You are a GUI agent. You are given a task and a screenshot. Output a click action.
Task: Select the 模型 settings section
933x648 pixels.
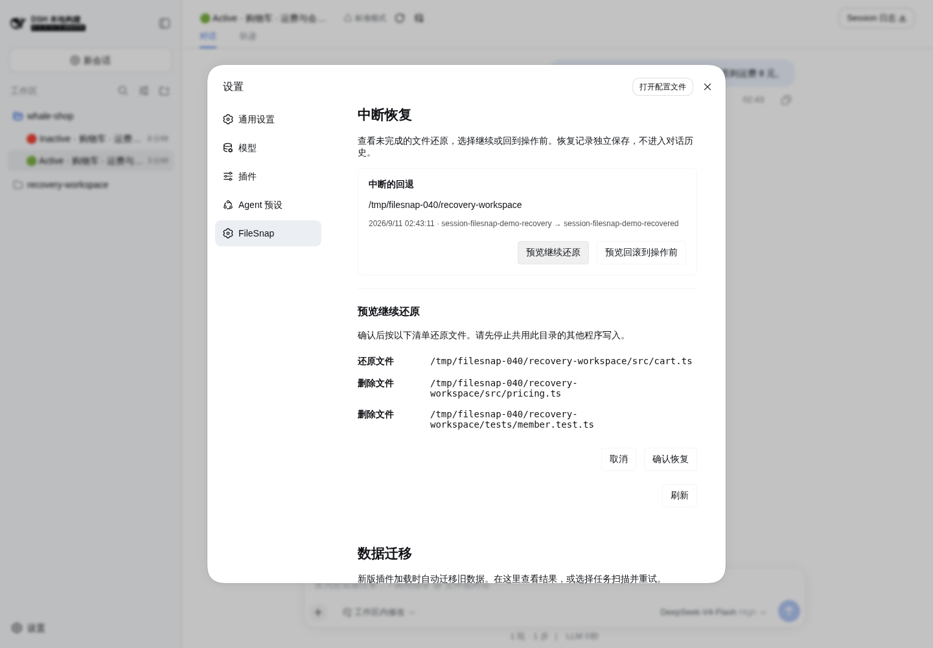click(268, 148)
